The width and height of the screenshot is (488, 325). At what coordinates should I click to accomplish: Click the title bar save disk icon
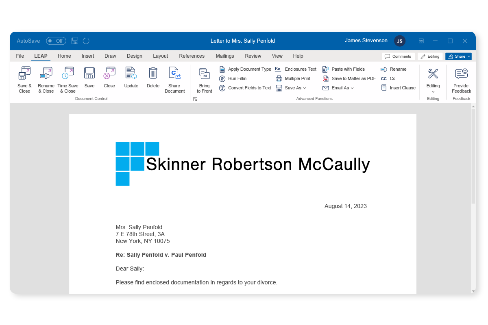point(75,41)
